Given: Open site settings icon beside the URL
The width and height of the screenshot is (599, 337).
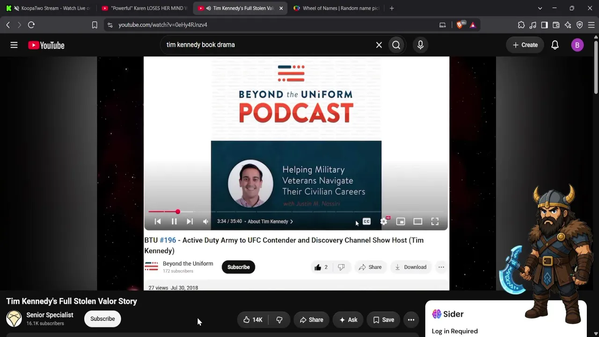Looking at the screenshot, I should tap(110, 25).
